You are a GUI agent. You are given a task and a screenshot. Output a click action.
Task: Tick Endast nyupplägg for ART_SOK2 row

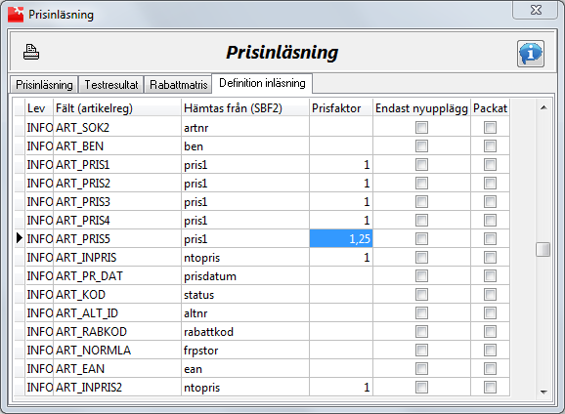[x=421, y=128]
